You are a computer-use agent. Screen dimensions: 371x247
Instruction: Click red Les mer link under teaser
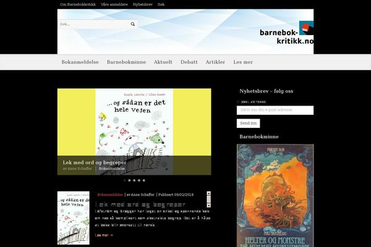(104, 235)
